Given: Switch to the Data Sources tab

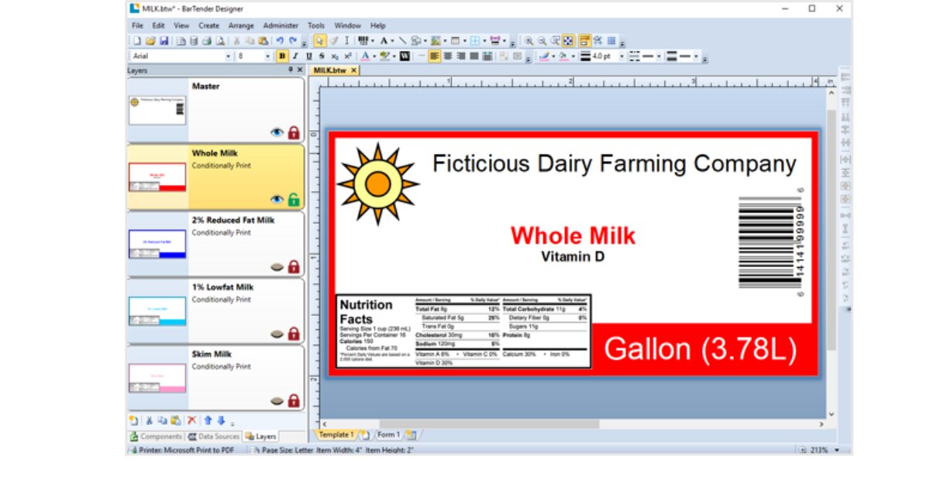Looking at the screenshot, I should [x=215, y=437].
